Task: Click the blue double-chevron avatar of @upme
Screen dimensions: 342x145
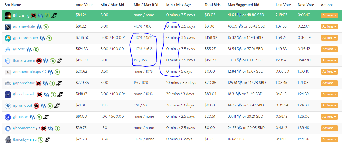Action: tap(8, 50)
